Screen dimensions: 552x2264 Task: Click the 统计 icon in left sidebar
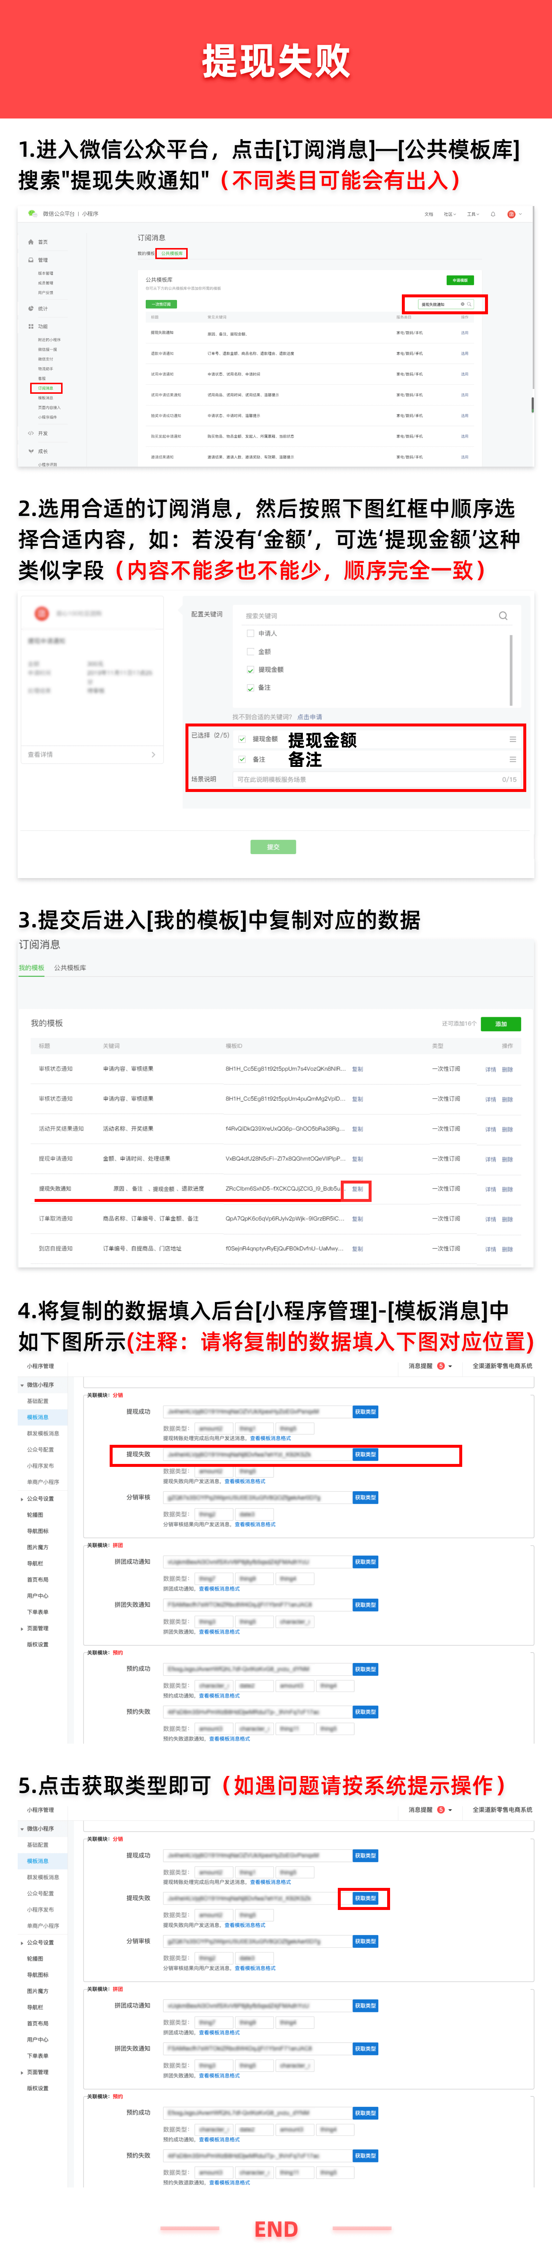(31, 308)
